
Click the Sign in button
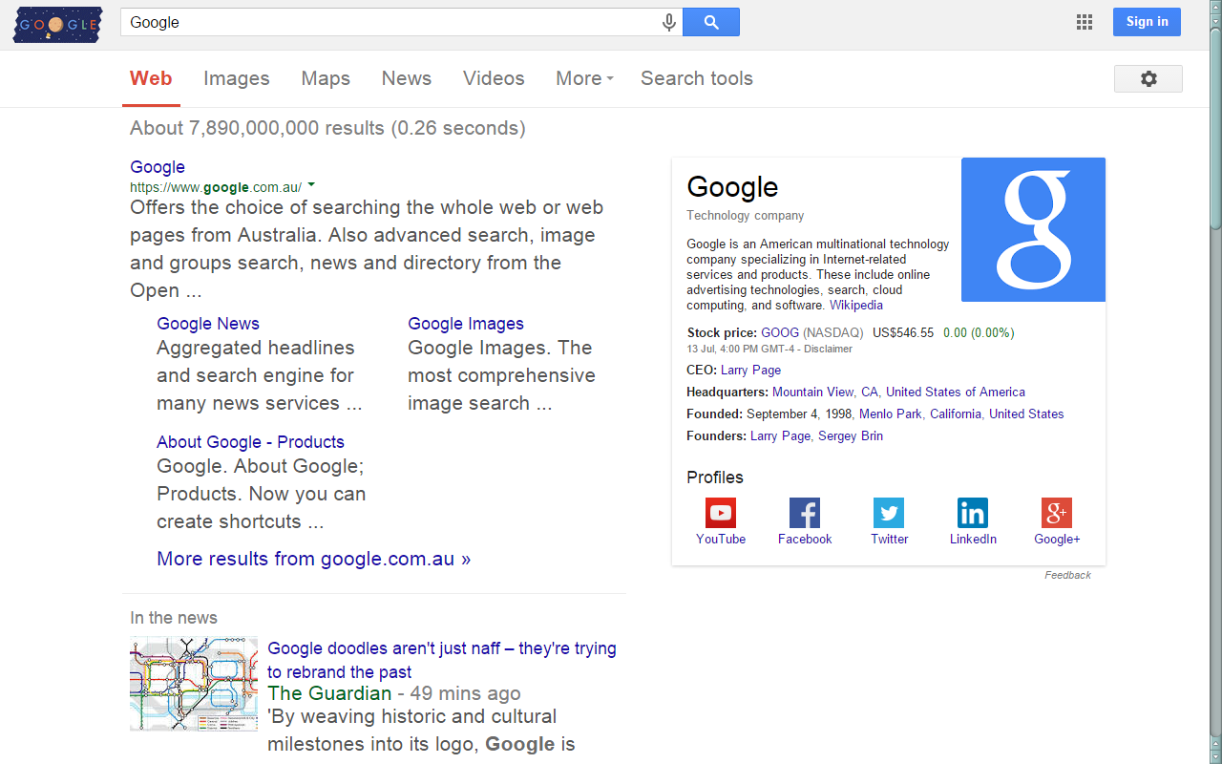click(x=1147, y=22)
